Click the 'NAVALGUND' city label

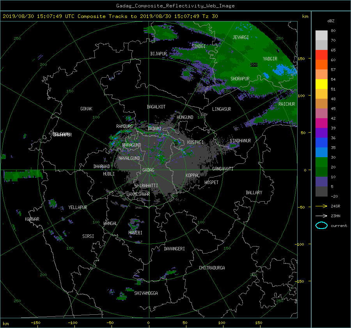point(129,158)
